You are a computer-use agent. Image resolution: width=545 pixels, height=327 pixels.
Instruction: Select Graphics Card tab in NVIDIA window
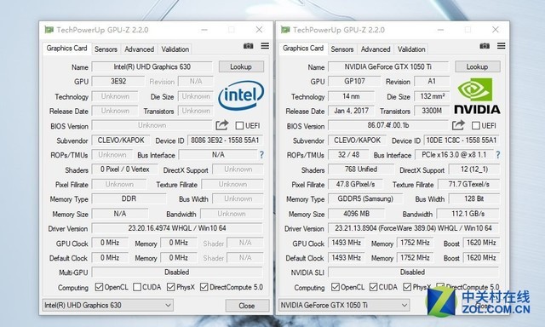[303, 49]
